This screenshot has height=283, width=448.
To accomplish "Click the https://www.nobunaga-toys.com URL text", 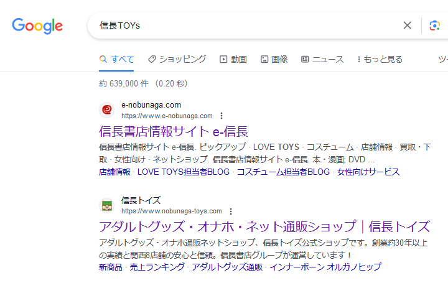I will tap(172, 211).
